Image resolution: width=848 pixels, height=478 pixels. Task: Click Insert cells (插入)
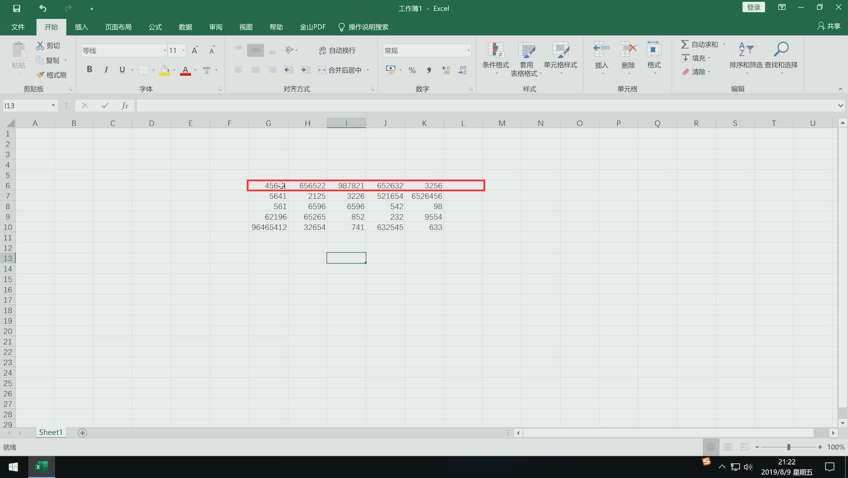click(x=601, y=58)
